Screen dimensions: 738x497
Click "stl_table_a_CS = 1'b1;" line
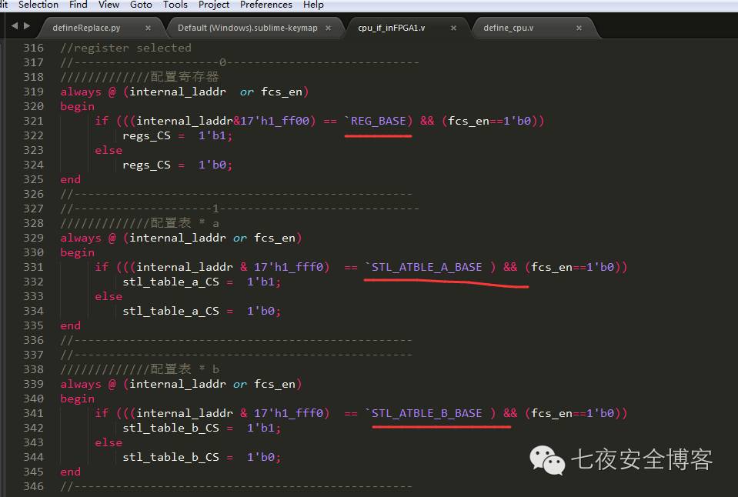[202, 282]
